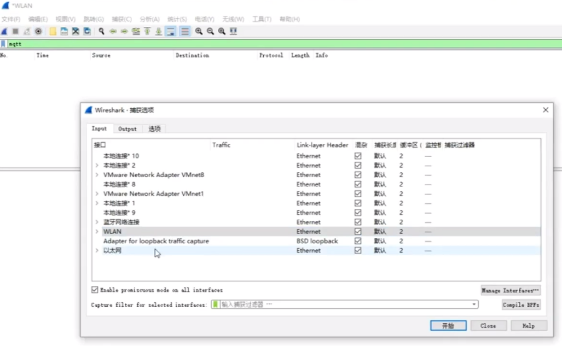
Task: Toggle promiscuous checkbox for VMware VMnet8
Action: point(358,175)
